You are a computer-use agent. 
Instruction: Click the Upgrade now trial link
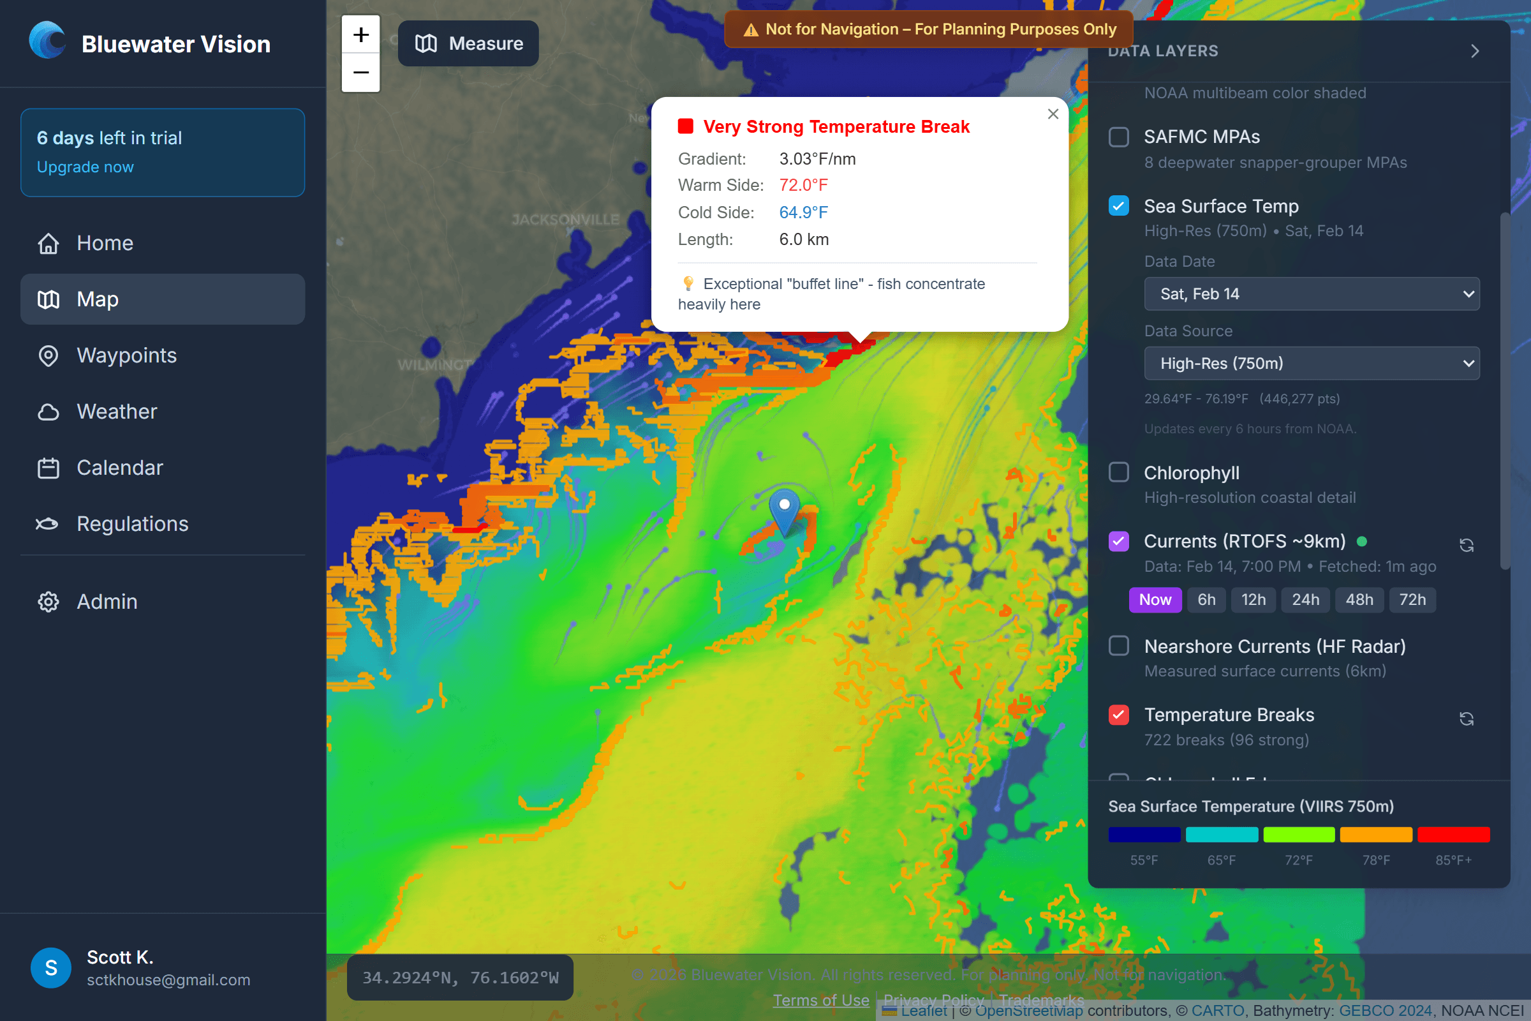[85, 167]
